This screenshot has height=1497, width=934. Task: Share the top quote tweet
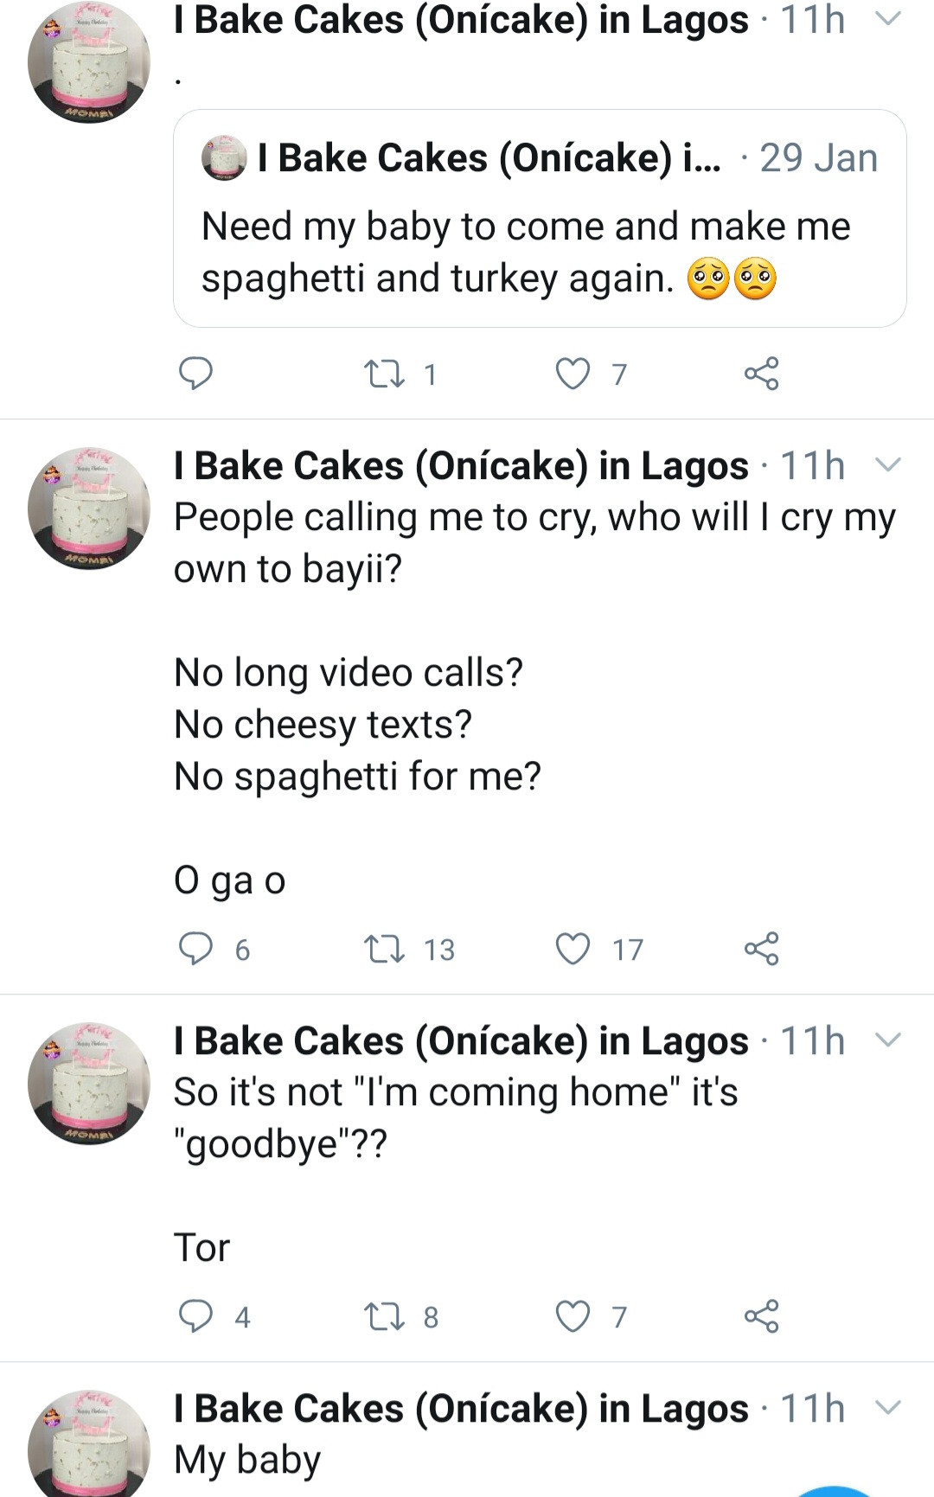click(761, 374)
